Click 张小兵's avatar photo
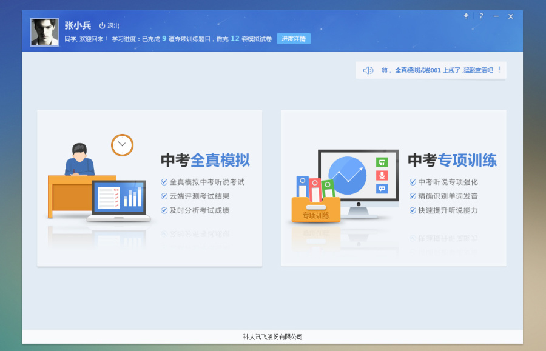 [44, 32]
